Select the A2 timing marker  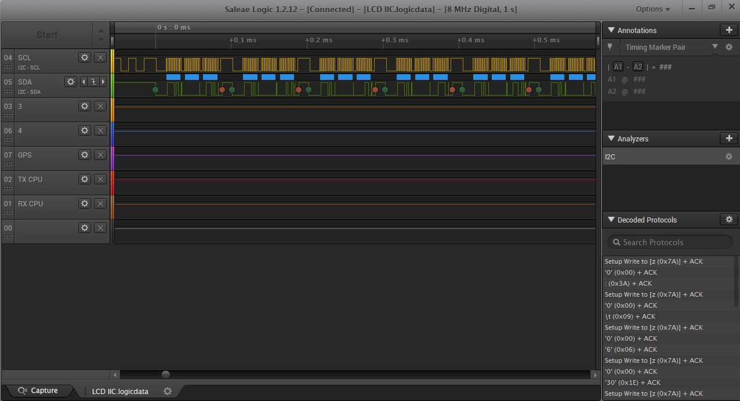click(x=638, y=67)
